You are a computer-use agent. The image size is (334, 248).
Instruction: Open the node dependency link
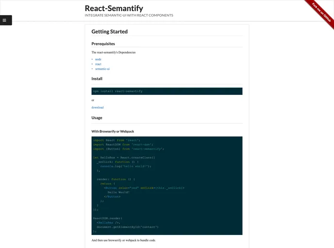[98, 59]
